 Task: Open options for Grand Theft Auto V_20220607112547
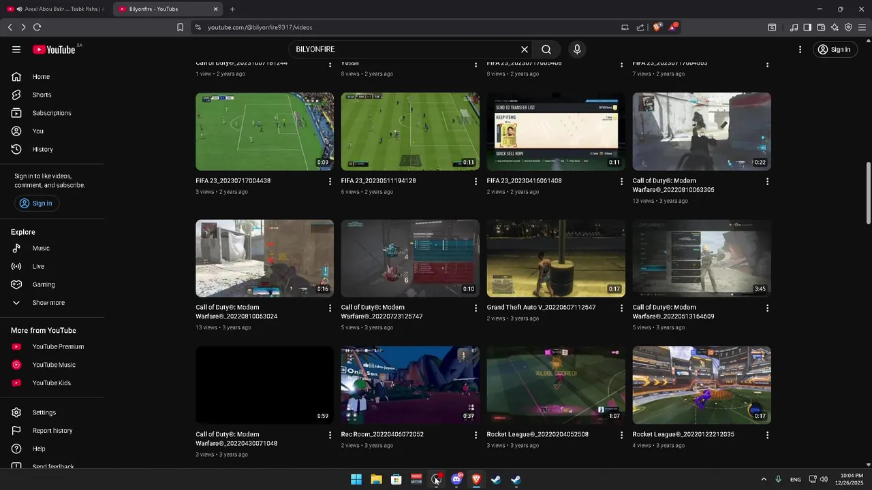click(621, 308)
